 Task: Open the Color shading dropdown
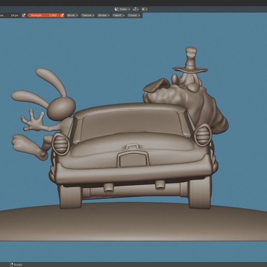tap(123, 9)
